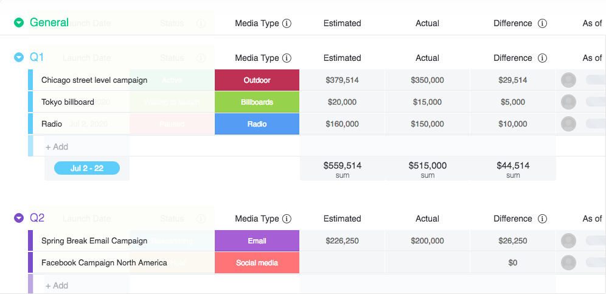Open person avatar in Tokyo billboard row
Screen dimensions: 606x294
click(568, 102)
